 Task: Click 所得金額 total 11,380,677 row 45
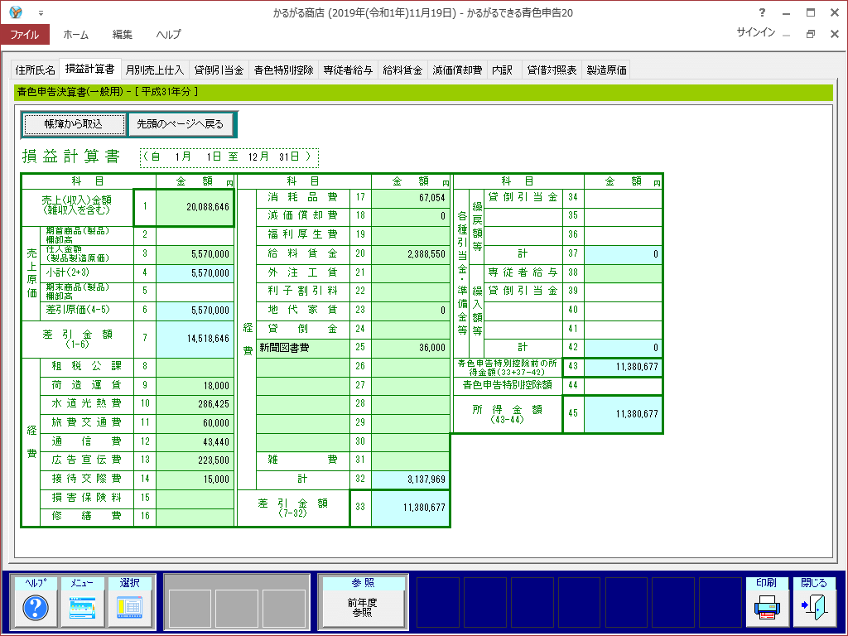(x=624, y=414)
